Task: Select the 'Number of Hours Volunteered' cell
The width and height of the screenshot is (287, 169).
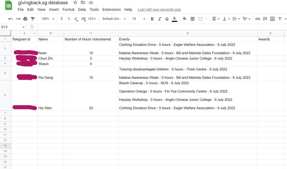Action: pyautogui.click(x=91, y=39)
